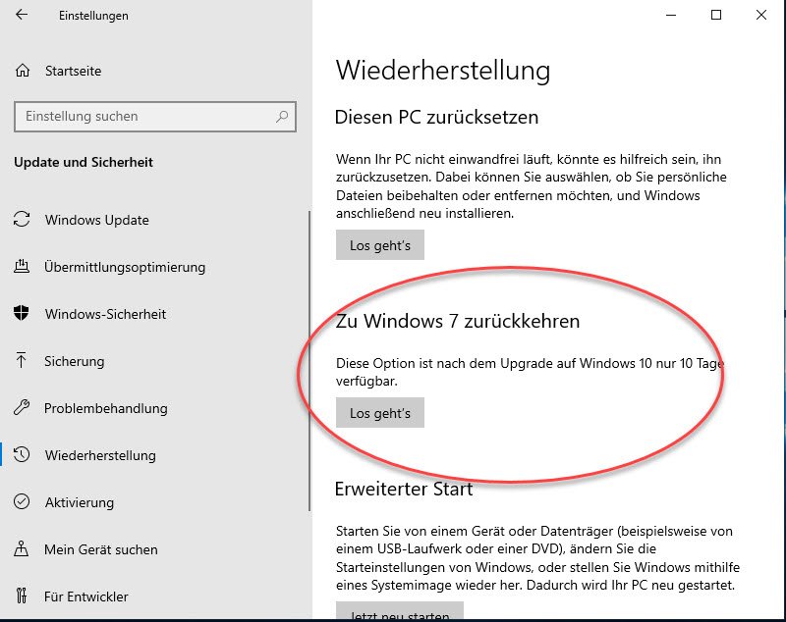The image size is (786, 622).
Task: Focus the Einstellung suchen field
Action: pos(155,117)
